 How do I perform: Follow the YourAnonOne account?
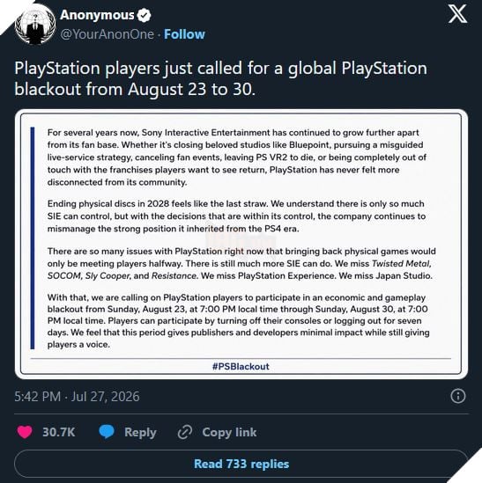click(184, 34)
